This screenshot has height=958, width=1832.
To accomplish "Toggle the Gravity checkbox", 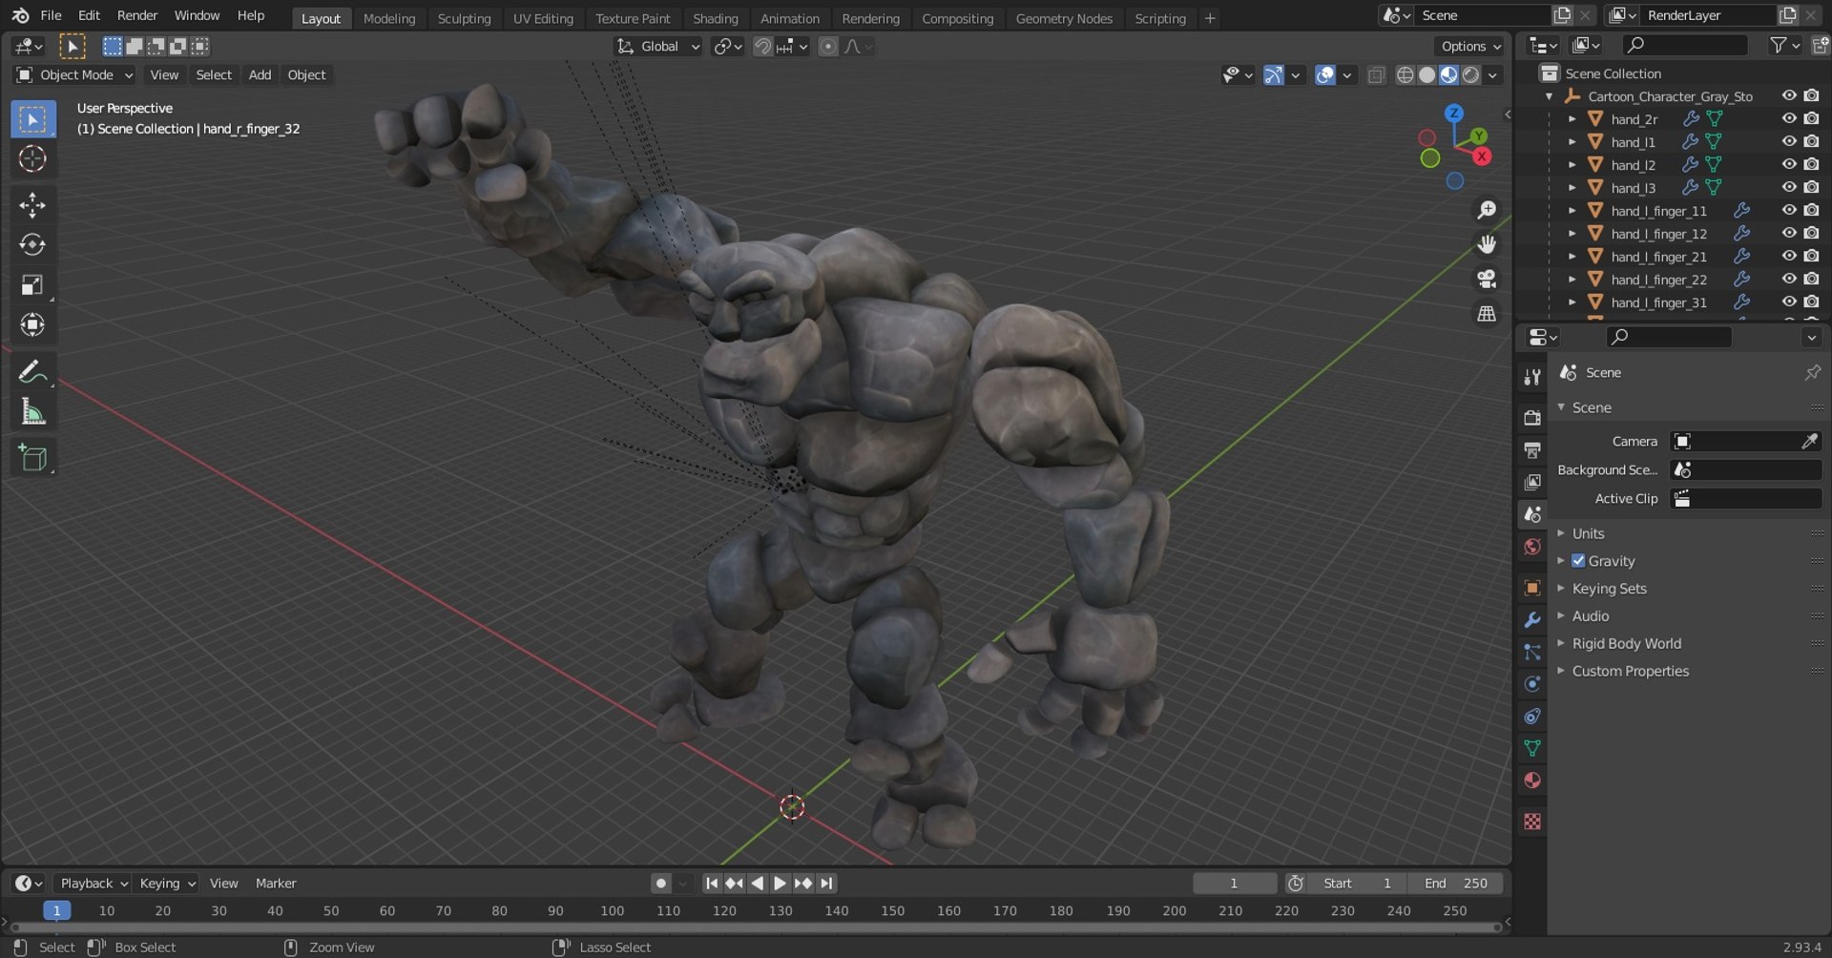I will click(1578, 561).
